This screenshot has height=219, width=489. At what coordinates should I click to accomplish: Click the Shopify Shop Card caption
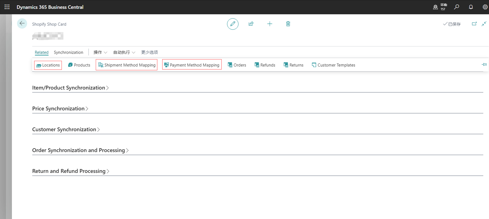pos(49,24)
